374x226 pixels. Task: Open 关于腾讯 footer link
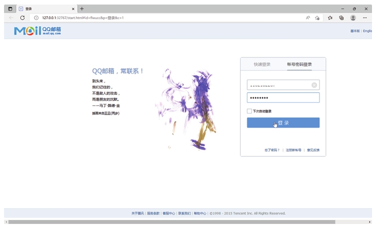coord(138,213)
